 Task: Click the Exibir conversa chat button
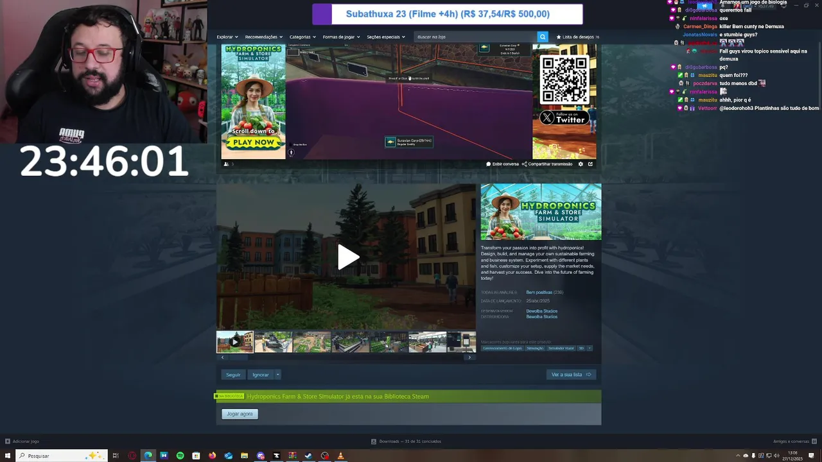[x=502, y=164]
